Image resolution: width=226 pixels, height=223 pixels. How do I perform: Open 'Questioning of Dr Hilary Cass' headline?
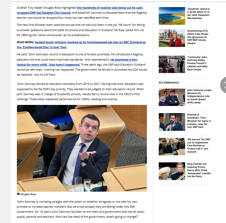198,37
